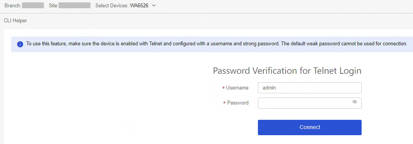Open the CLI Helper page label
This screenshot has height=144, width=413.
click(x=15, y=21)
